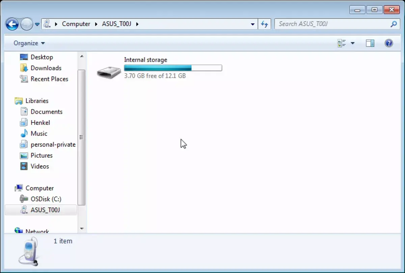
Task: Open the Music library
Action: pos(39,133)
